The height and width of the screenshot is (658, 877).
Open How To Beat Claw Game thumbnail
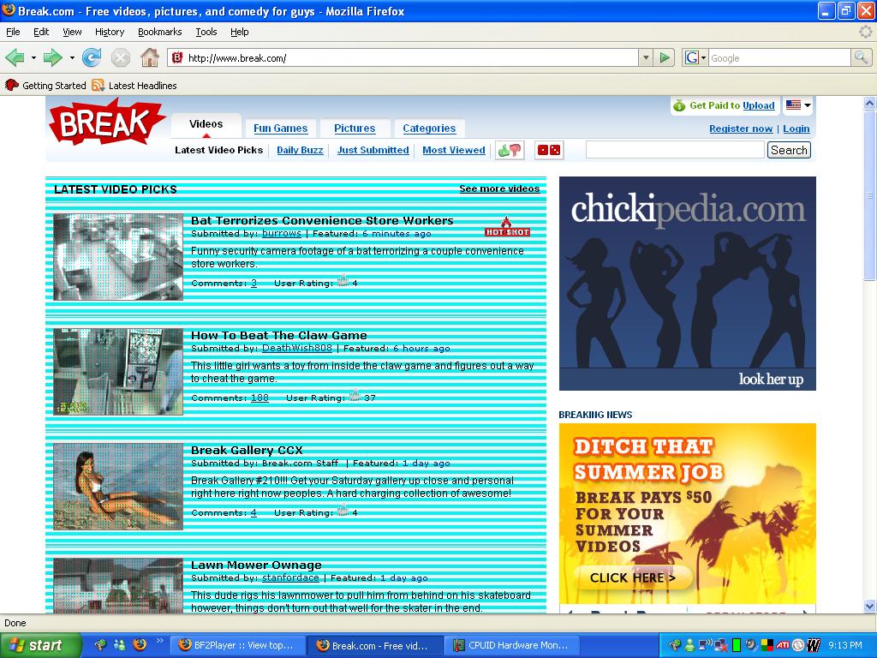click(118, 372)
